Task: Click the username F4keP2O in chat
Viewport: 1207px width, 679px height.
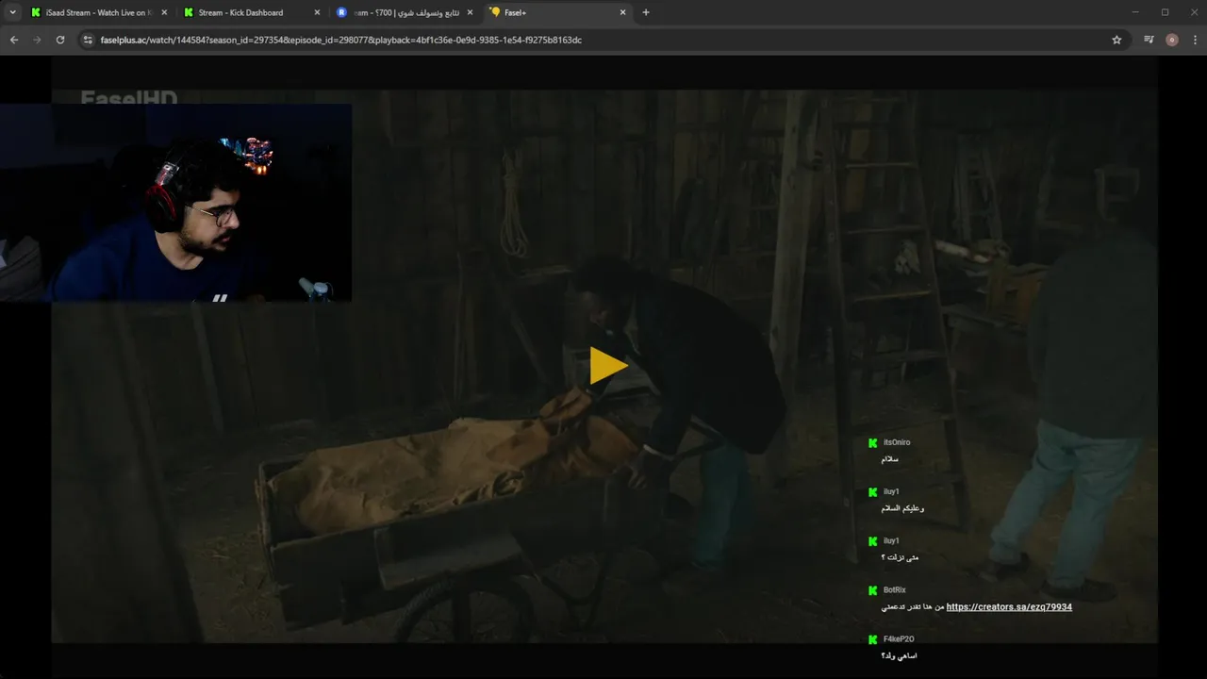Action: tap(899, 639)
